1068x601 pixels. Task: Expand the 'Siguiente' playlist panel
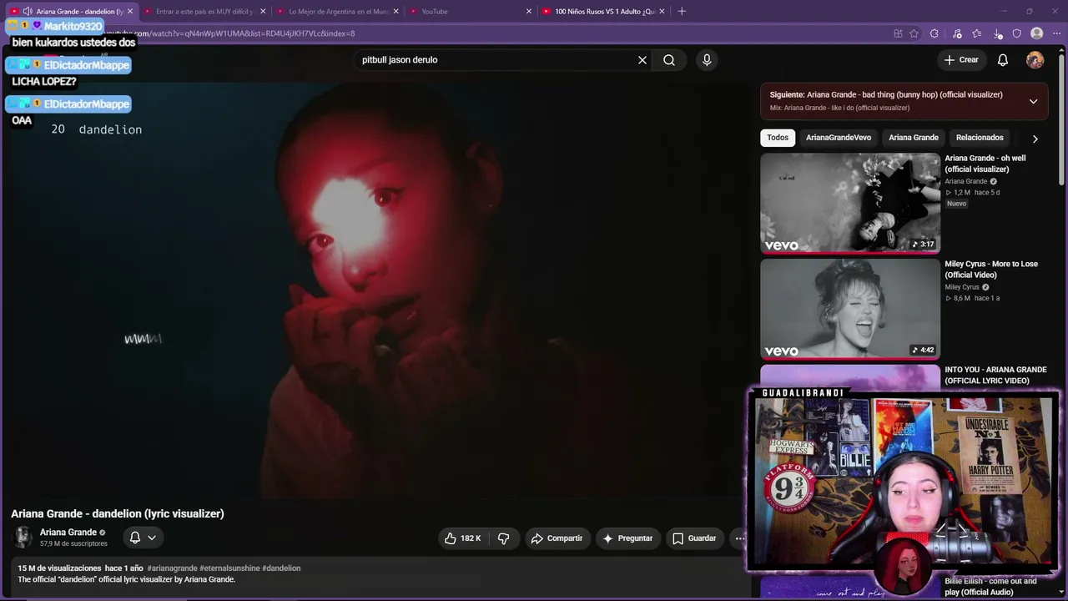(1033, 101)
